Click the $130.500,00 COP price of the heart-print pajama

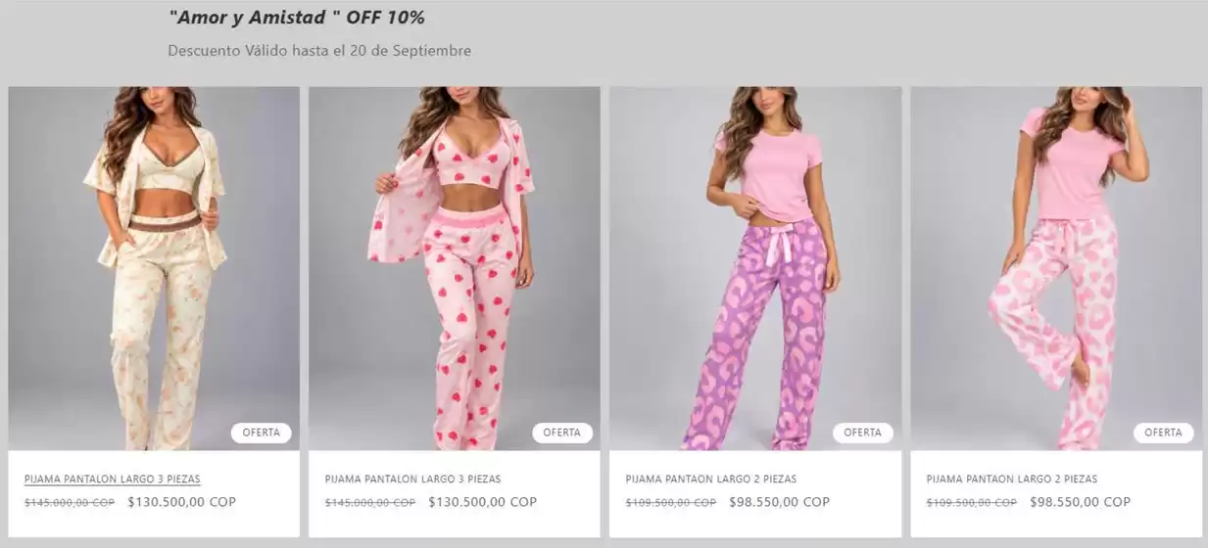(483, 502)
